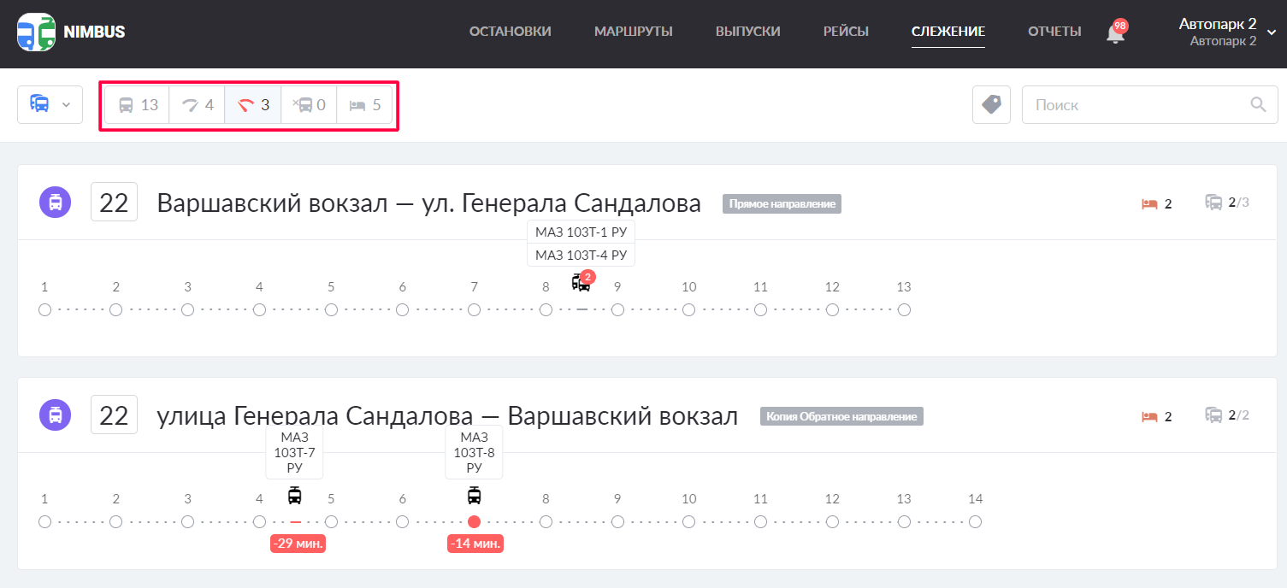
Task: Click the gray speedometer filter showing 4
Action: (x=197, y=104)
